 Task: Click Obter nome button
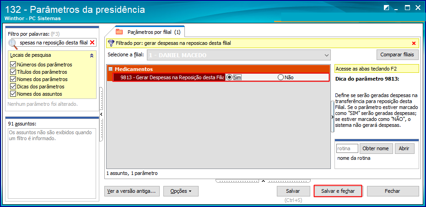[x=376, y=148]
